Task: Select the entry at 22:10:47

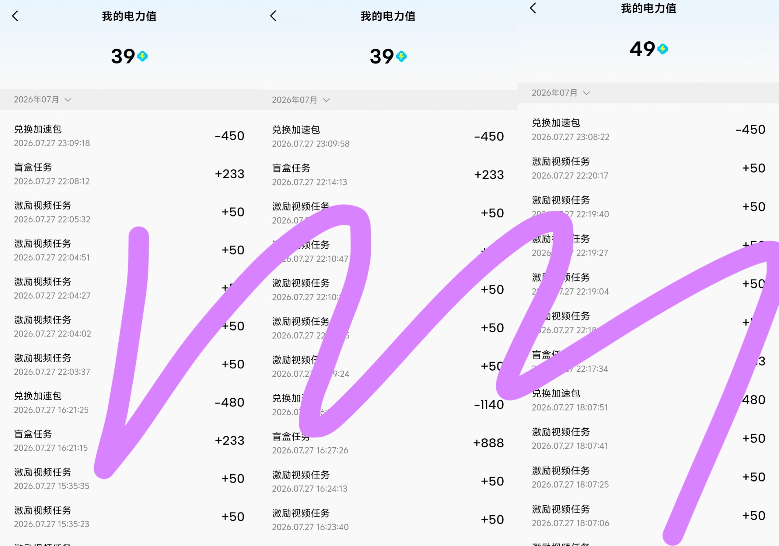Action: (x=388, y=251)
